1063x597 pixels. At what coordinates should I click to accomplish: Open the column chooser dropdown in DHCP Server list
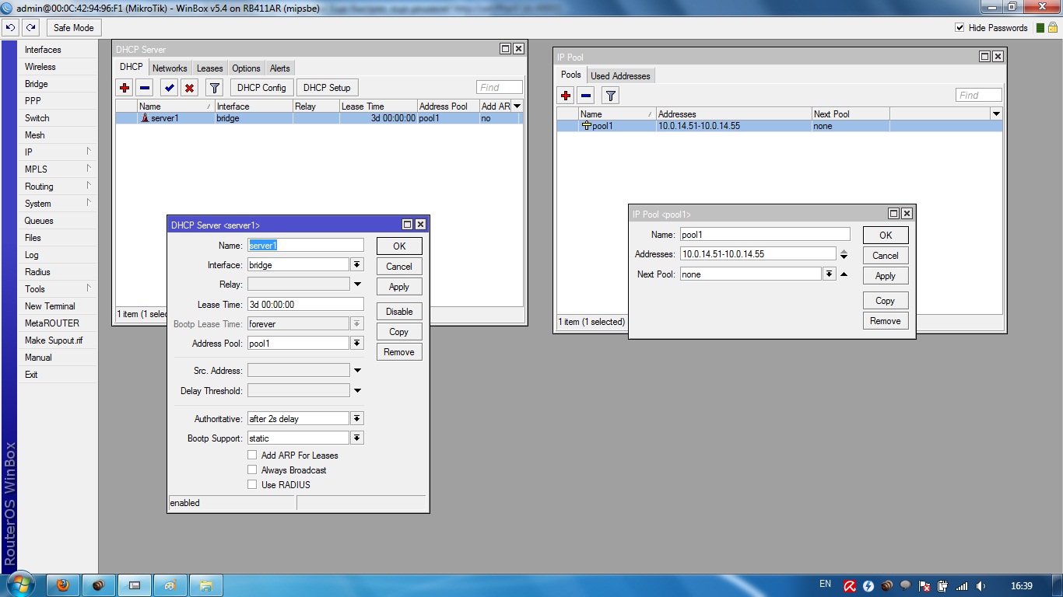pos(517,106)
